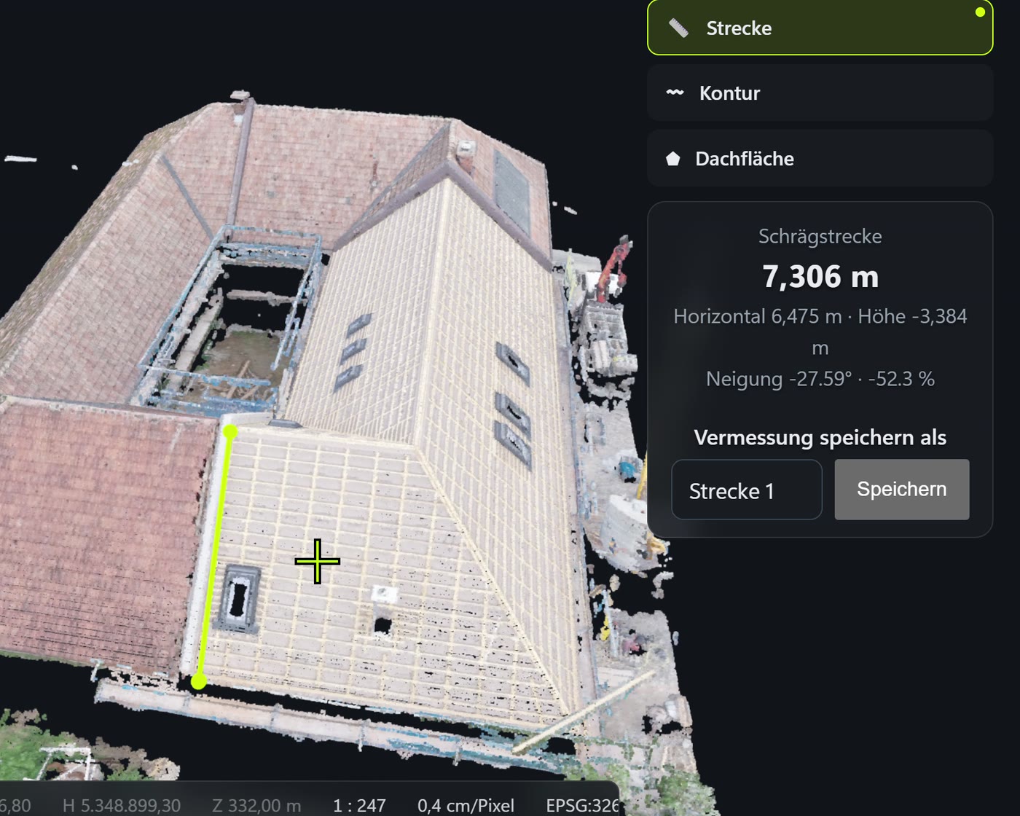The height and width of the screenshot is (816, 1020).
Task: Focus the 'Strecke 1' name field
Action: click(747, 490)
